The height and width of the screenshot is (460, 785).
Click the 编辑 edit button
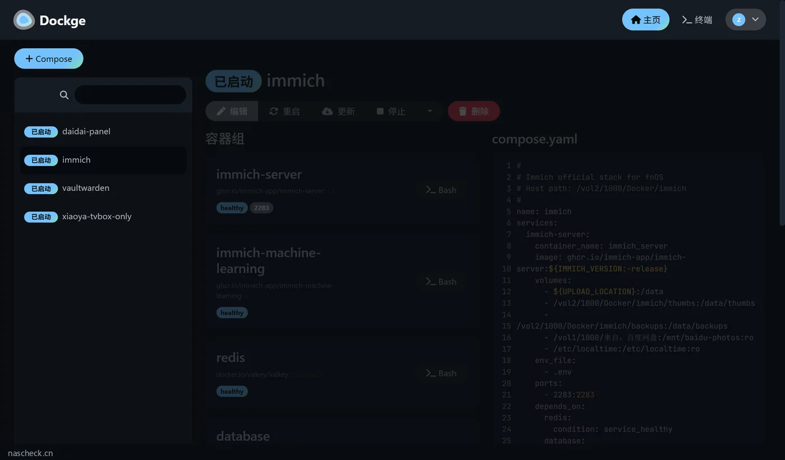tap(232, 111)
